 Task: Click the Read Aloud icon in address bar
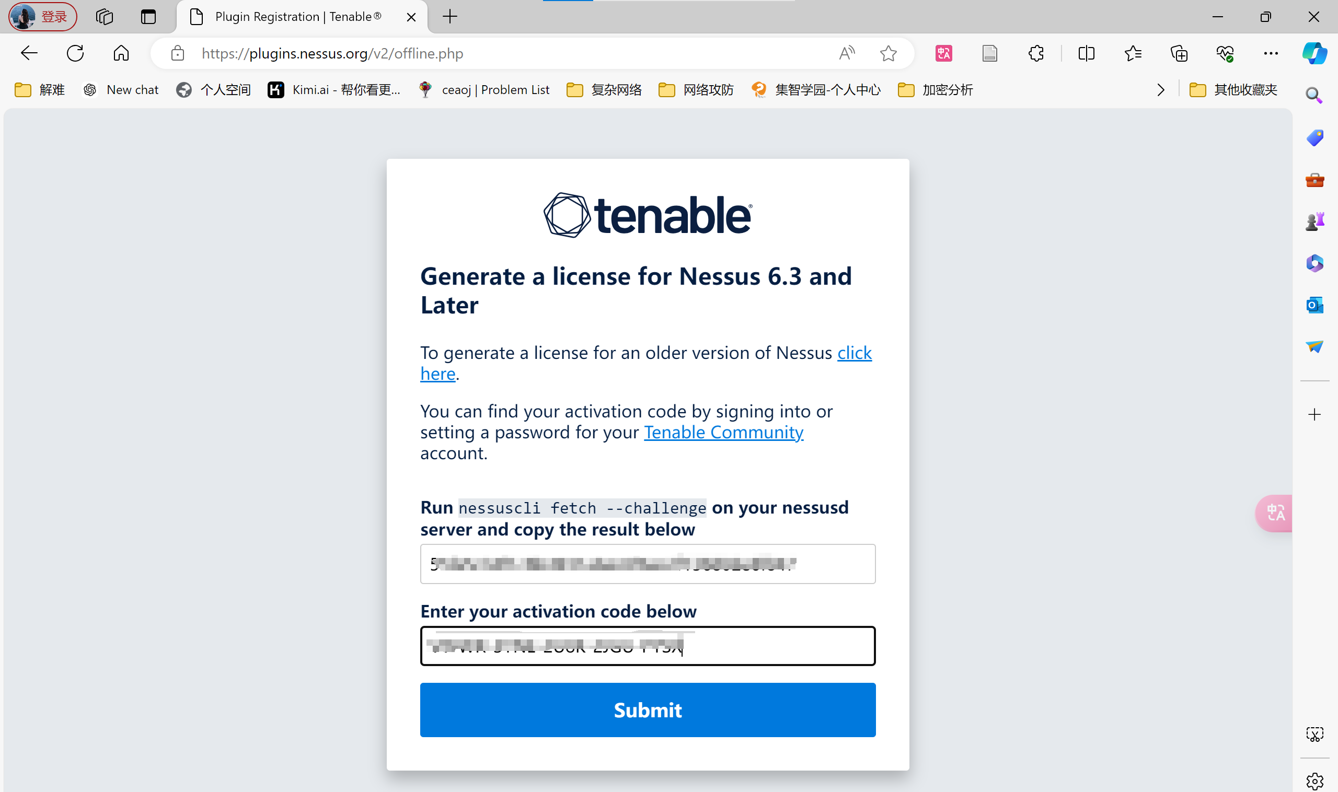pos(847,53)
